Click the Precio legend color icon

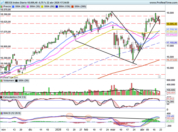2,6
